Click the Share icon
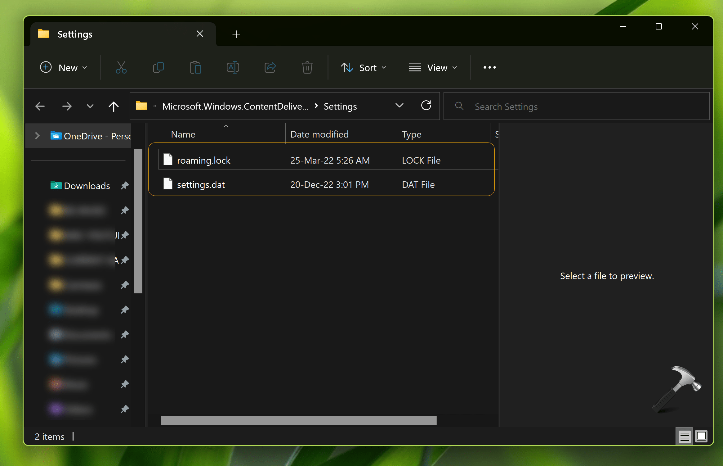This screenshot has width=723, height=466. coord(270,67)
